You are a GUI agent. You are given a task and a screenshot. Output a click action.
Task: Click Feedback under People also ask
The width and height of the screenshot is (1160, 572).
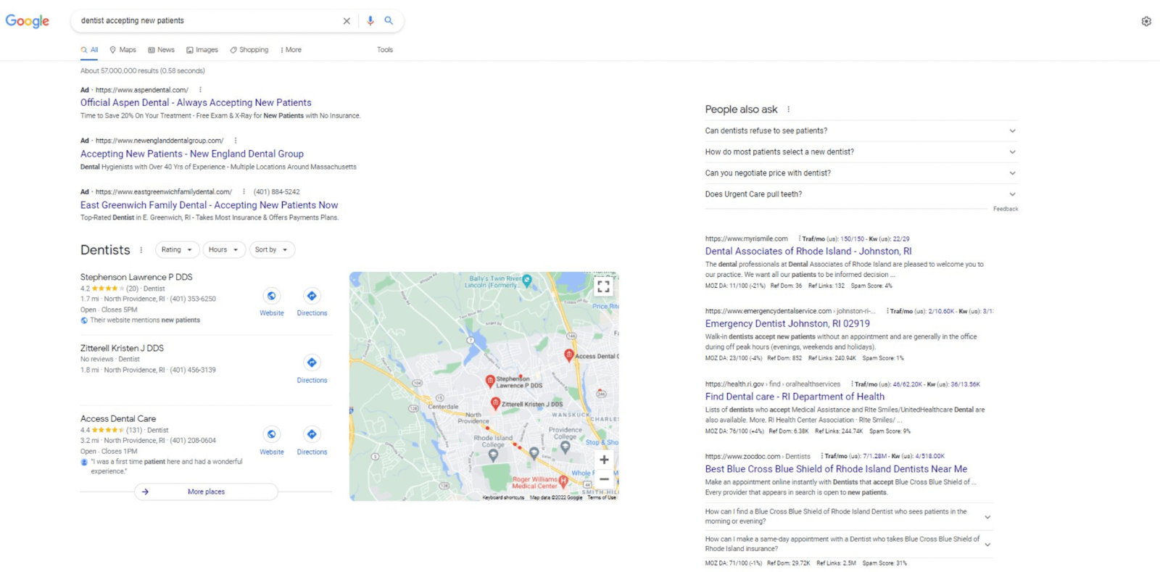pos(1006,209)
